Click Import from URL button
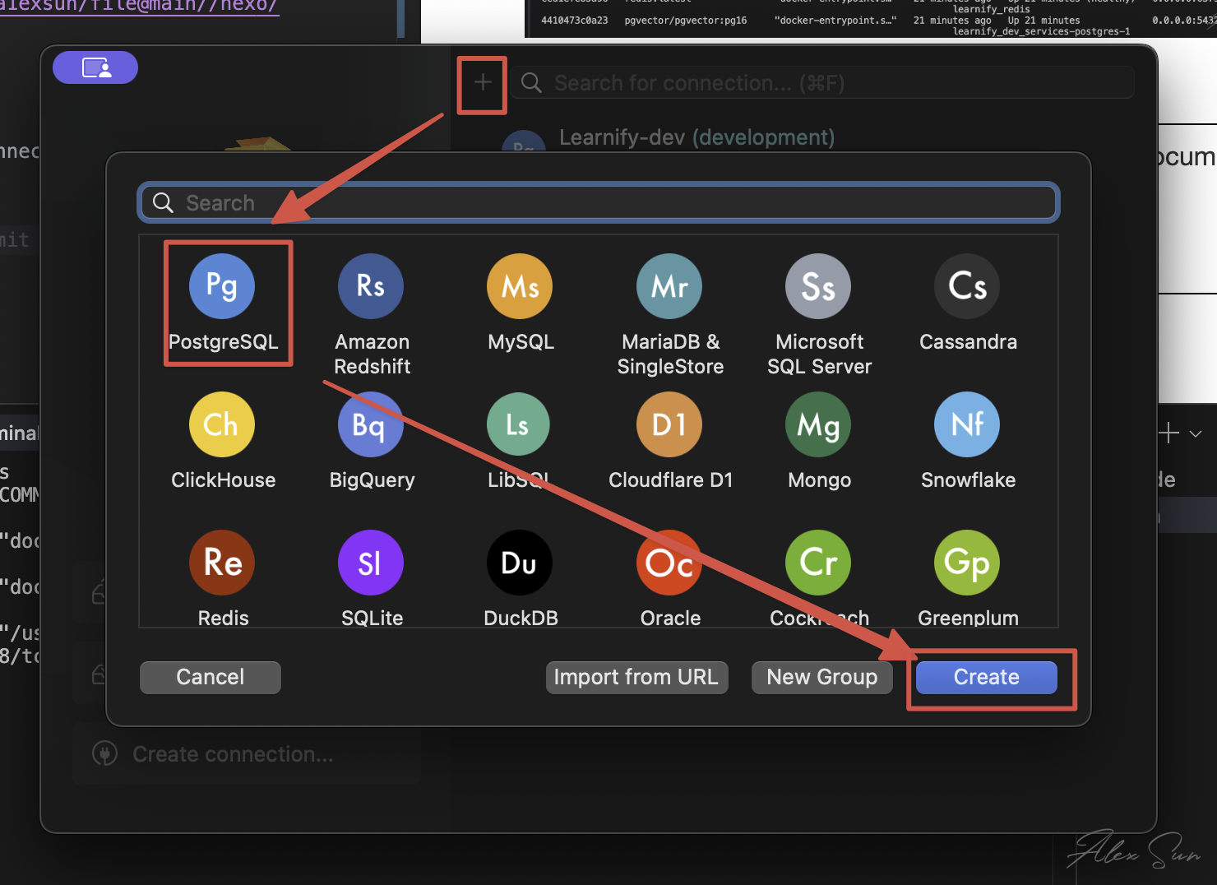The width and height of the screenshot is (1217, 885). click(636, 677)
